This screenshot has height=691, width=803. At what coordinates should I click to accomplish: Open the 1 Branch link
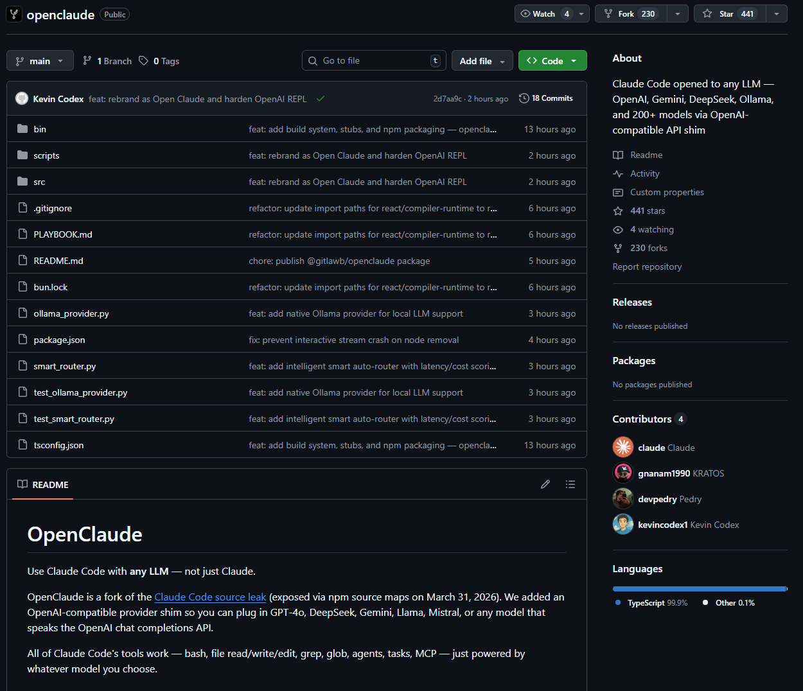(x=107, y=60)
